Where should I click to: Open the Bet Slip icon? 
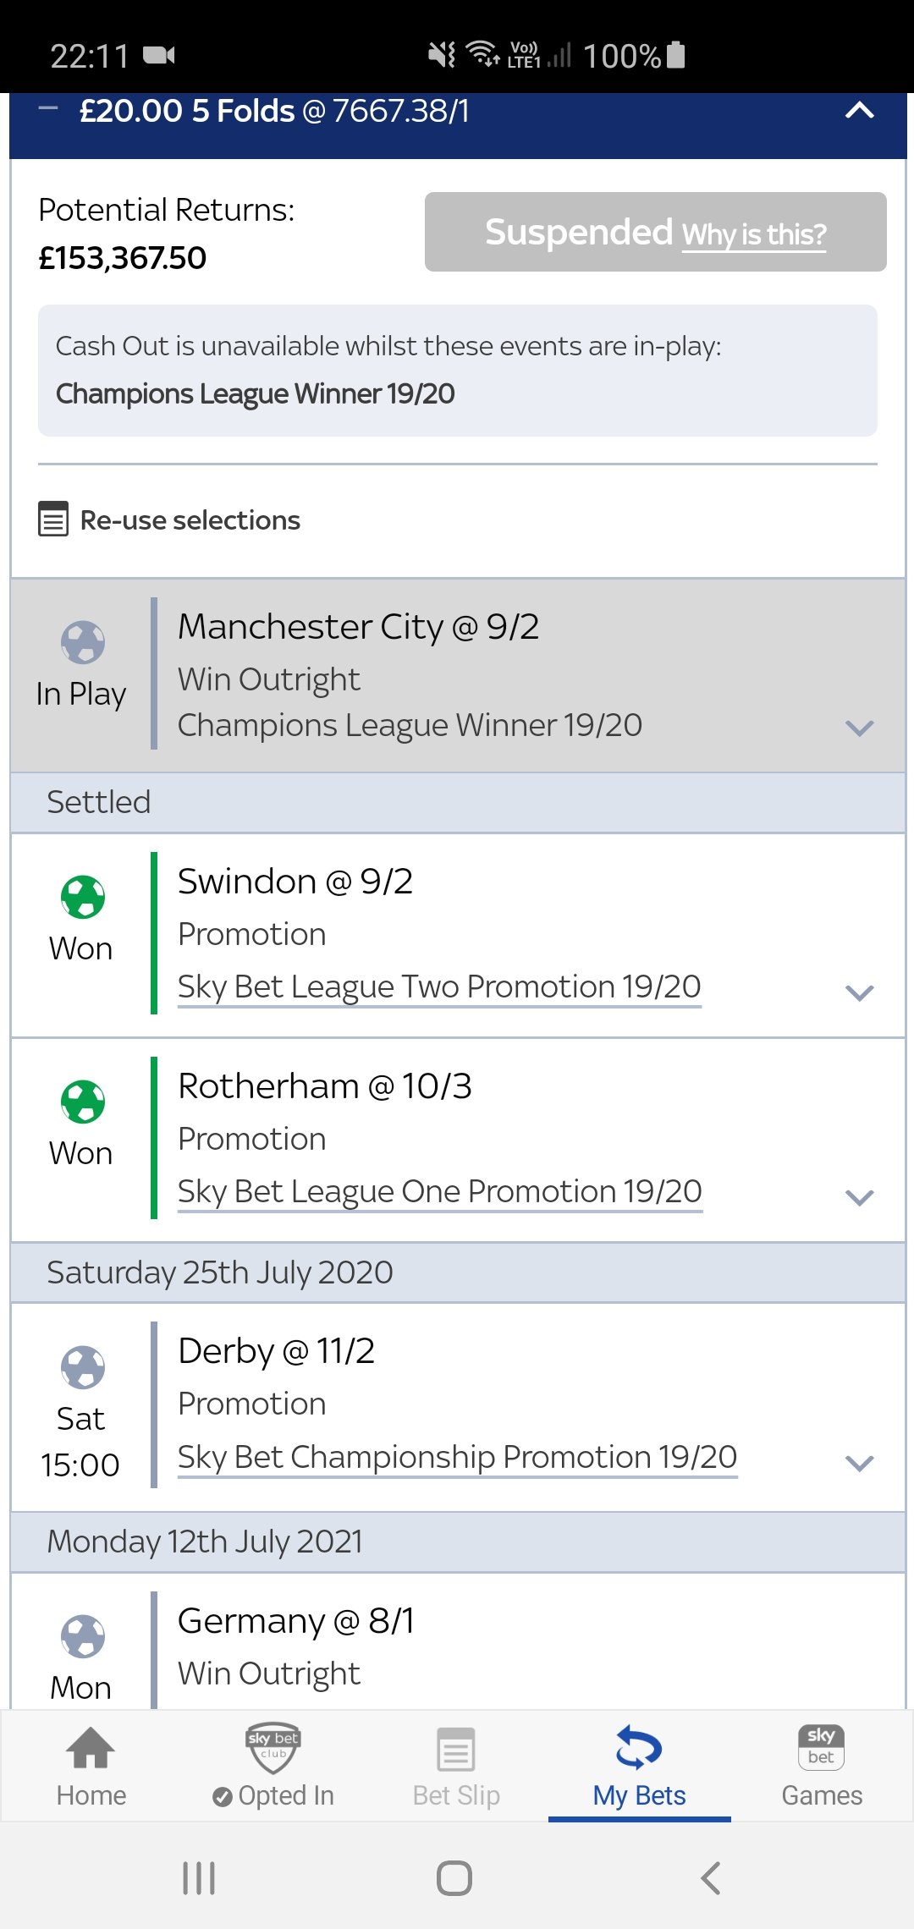pos(456,1750)
